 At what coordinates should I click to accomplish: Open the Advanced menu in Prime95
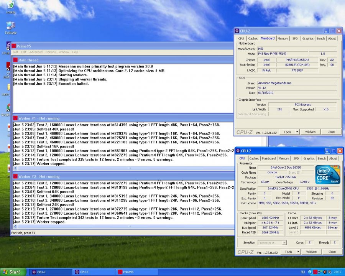click(36, 52)
